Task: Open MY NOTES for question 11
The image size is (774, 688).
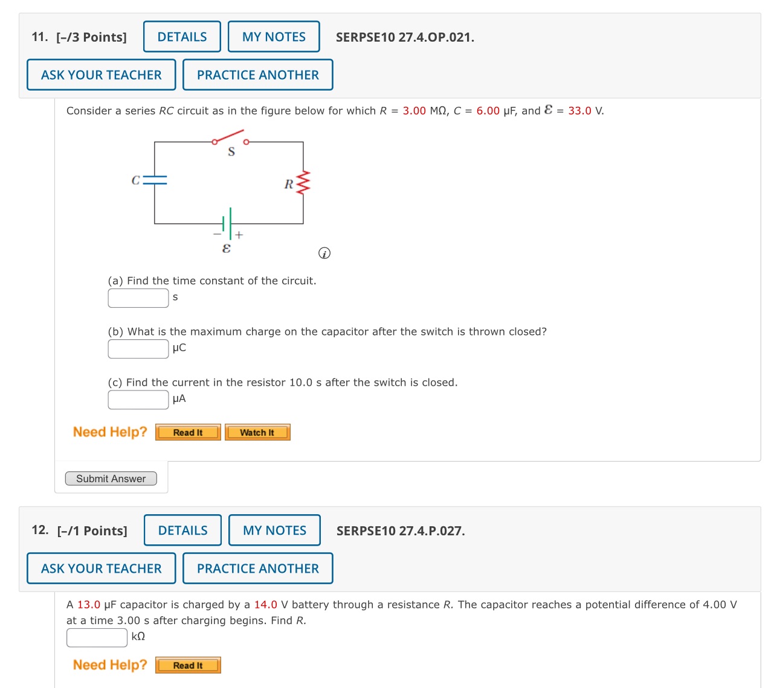Action: pos(273,36)
